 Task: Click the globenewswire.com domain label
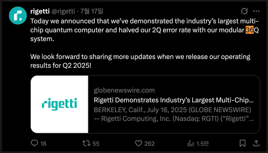(124, 90)
